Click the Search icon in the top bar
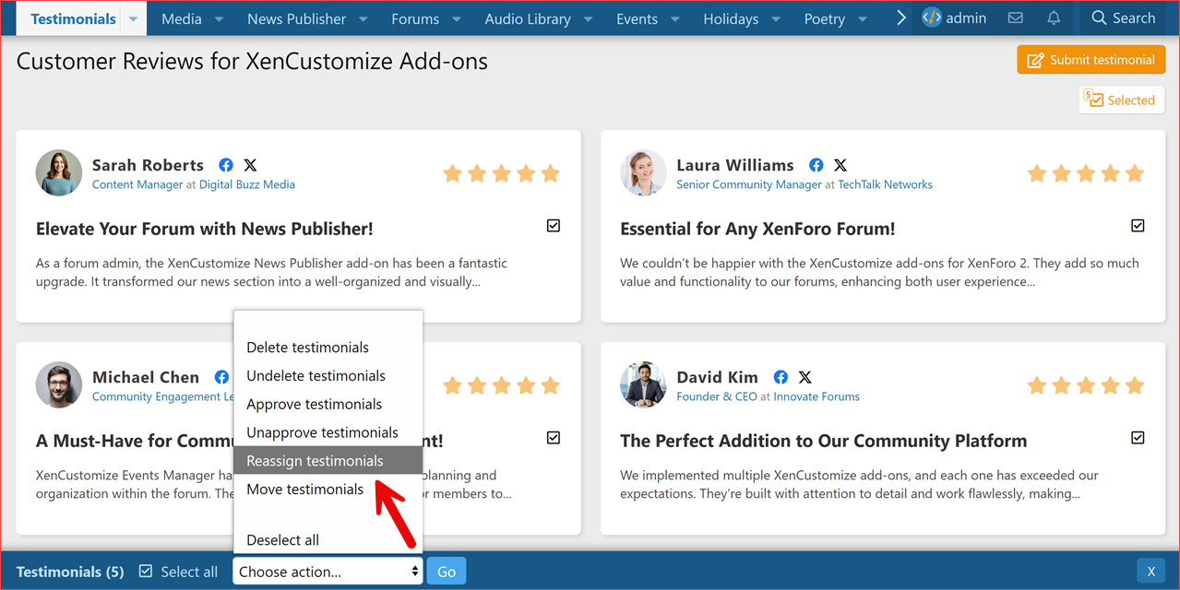1180x590 pixels. 1122,18
